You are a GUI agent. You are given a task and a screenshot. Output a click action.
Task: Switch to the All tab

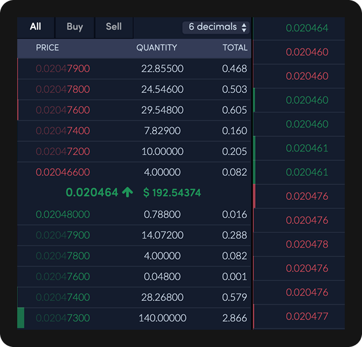point(36,26)
